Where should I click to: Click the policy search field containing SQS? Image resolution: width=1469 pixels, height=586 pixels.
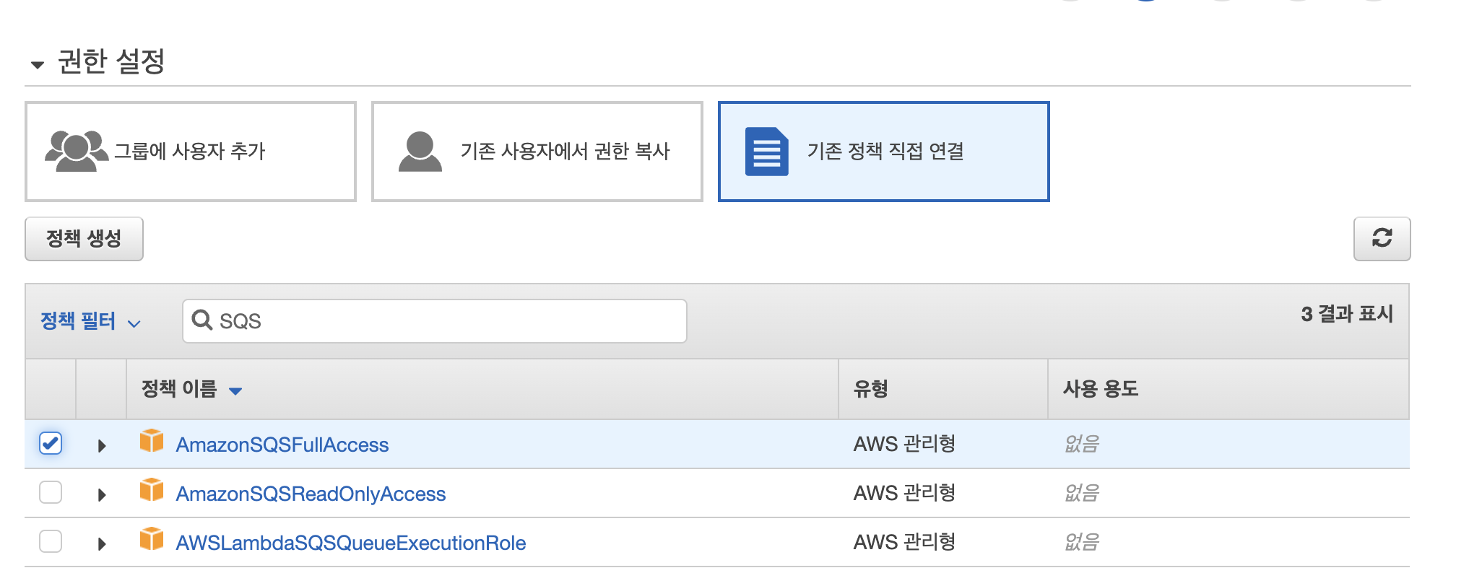coord(435,321)
